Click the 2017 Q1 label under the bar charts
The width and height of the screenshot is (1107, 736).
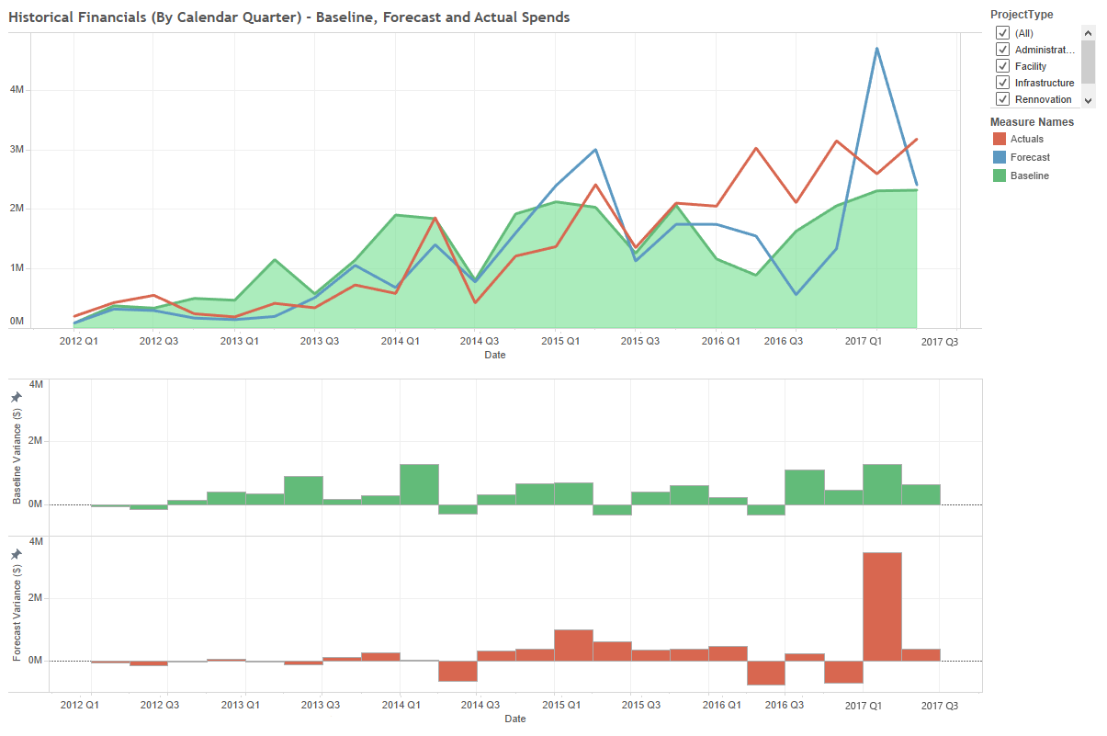(x=862, y=705)
